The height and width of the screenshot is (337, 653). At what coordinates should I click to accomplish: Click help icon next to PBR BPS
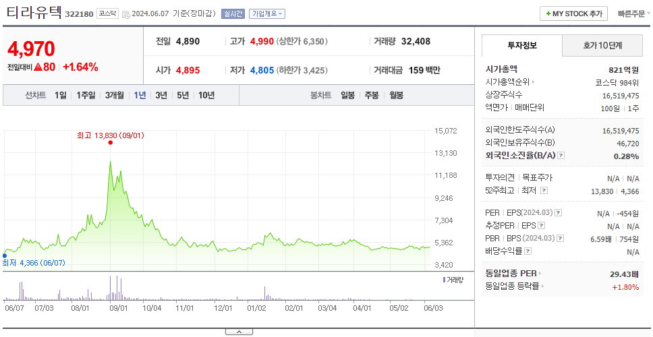pyautogui.click(x=561, y=239)
